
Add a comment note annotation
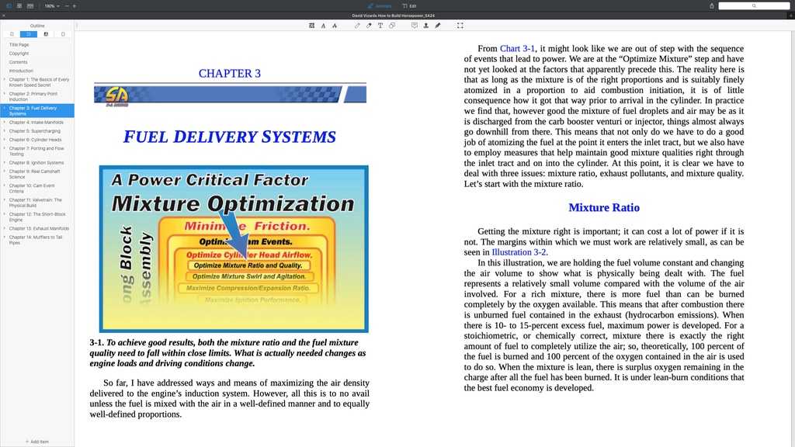415,26
